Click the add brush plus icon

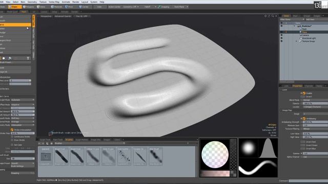coord(51,143)
